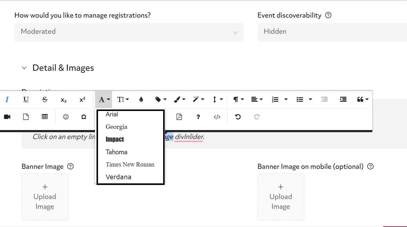
Task: Upload a Banner Image
Action: pos(45,197)
